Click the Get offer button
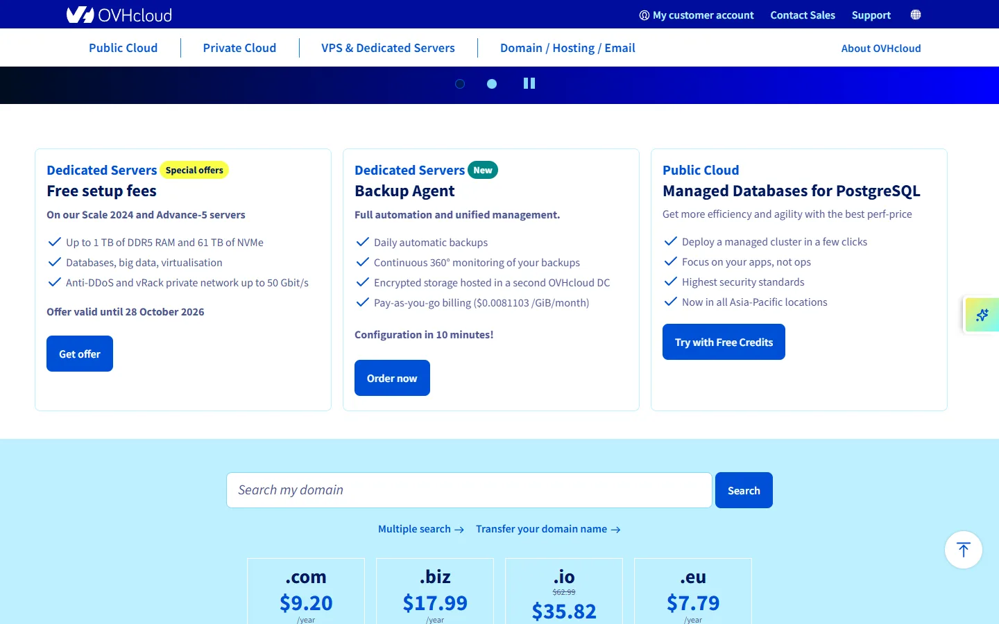This screenshot has height=624, width=999. (80, 354)
